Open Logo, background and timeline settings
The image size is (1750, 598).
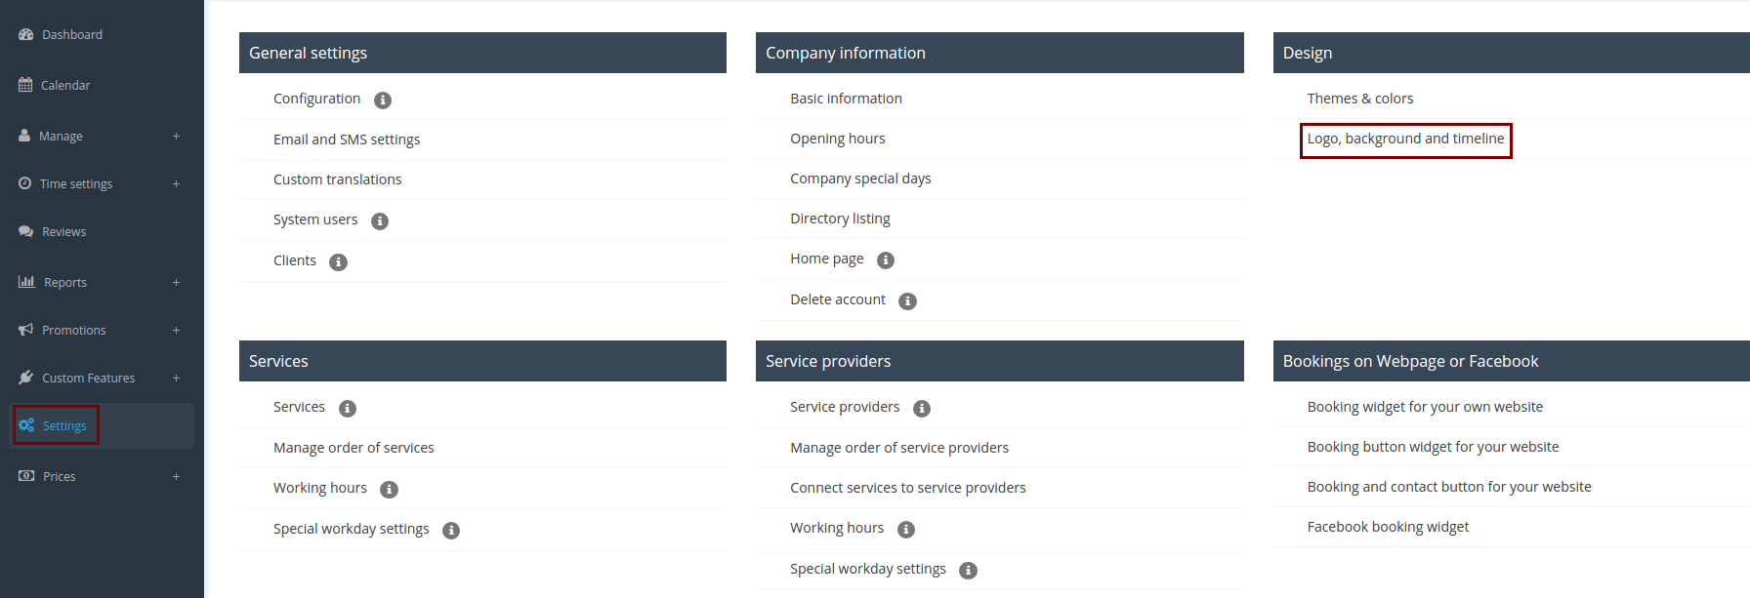click(x=1405, y=139)
